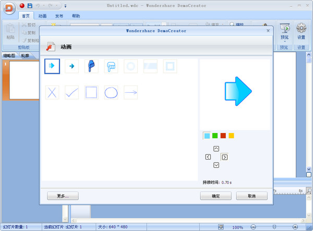
Task: Point the arrow direction right
Action: click(224, 157)
